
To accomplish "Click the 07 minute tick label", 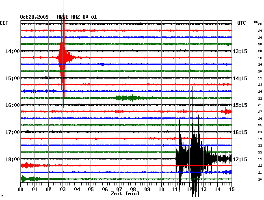I will pos(119,189).
